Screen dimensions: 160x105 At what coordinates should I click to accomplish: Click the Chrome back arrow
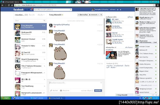point(2,5)
